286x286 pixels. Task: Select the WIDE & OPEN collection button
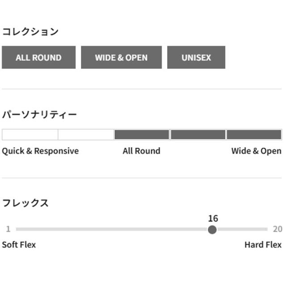tap(121, 58)
